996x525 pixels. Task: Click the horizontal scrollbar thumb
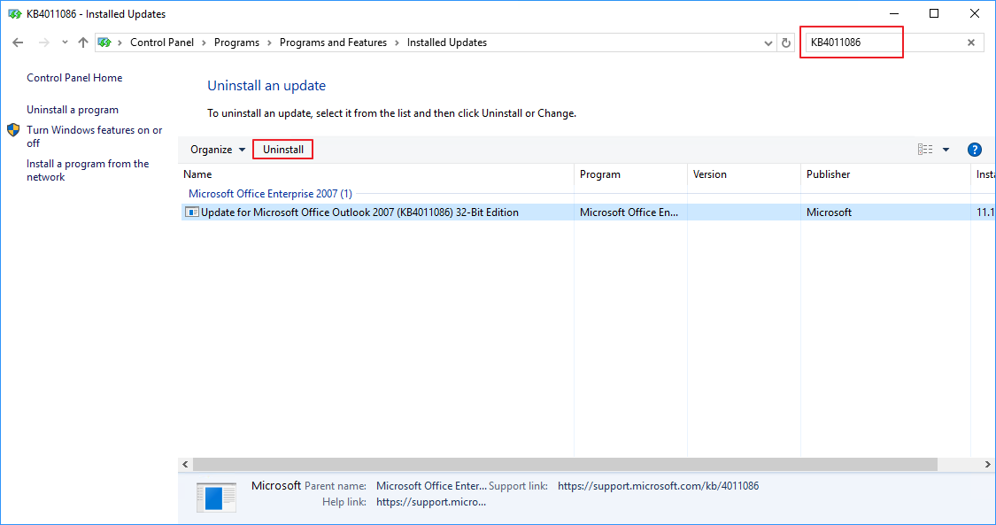pyautogui.click(x=566, y=465)
